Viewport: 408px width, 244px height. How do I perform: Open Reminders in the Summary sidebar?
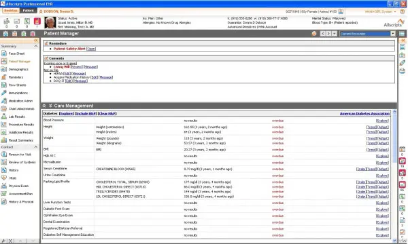pyautogui.click(x=16, y=77)
